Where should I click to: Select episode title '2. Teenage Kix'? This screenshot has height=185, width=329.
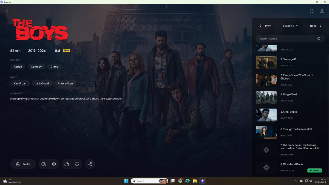[x=289, y=59]
